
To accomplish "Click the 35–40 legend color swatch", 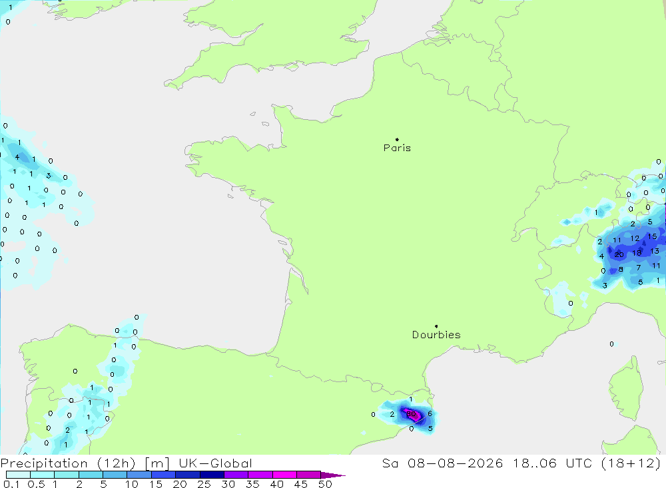I will tap(260, 475).
